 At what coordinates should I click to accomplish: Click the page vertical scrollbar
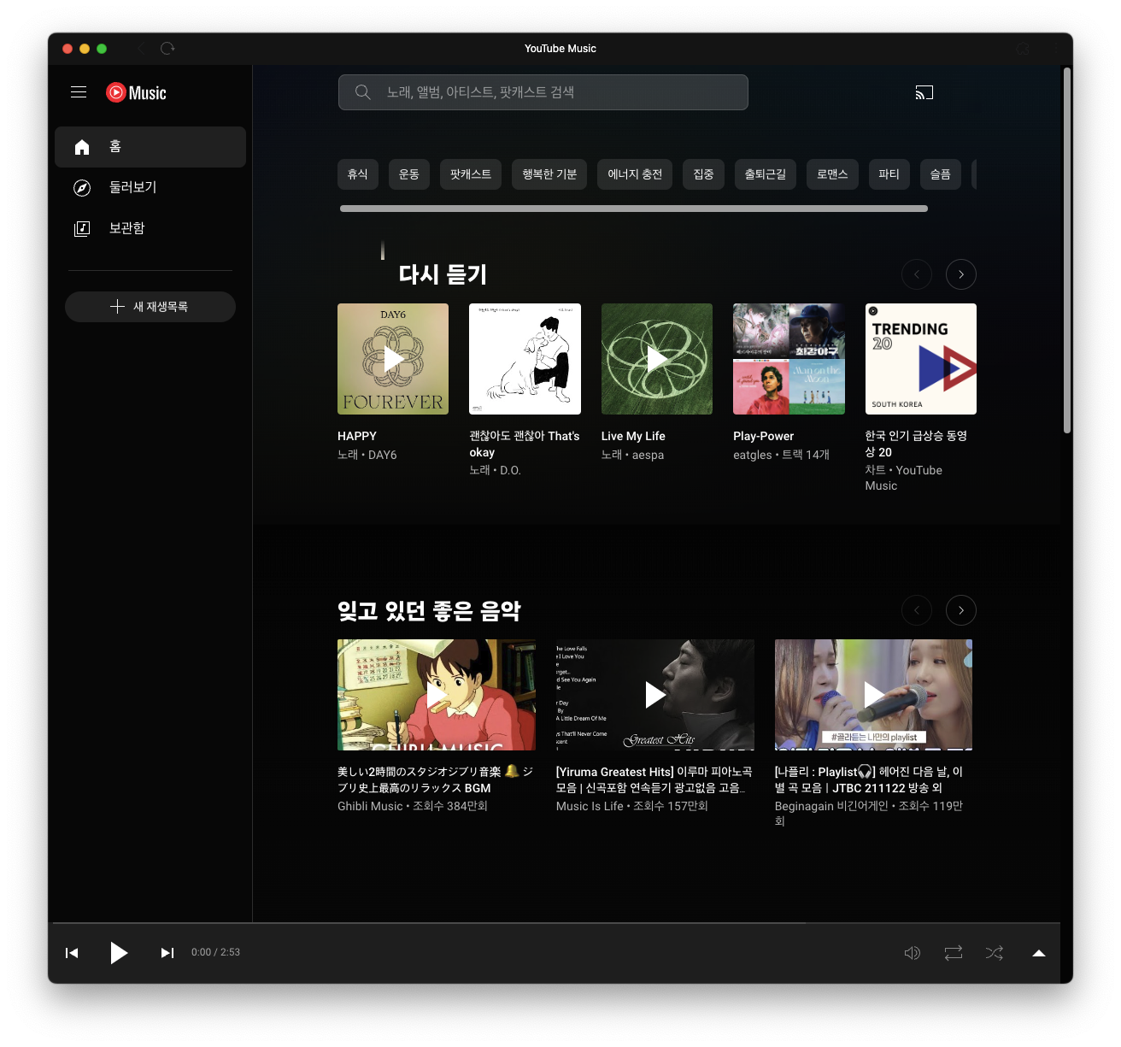point(1067,250)
